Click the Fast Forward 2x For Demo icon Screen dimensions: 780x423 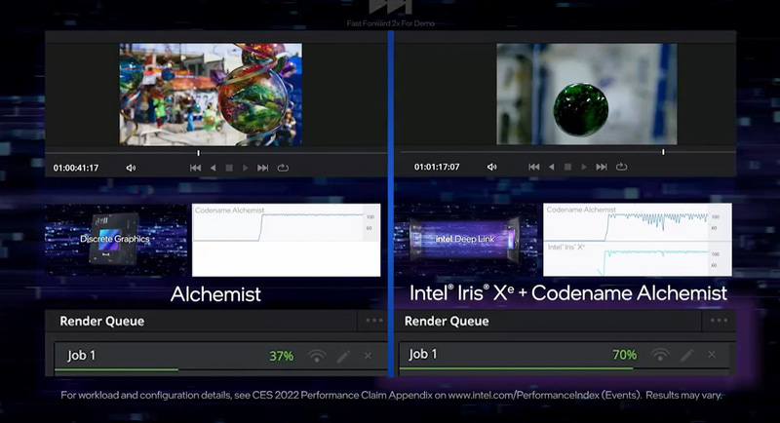(391, 7)
